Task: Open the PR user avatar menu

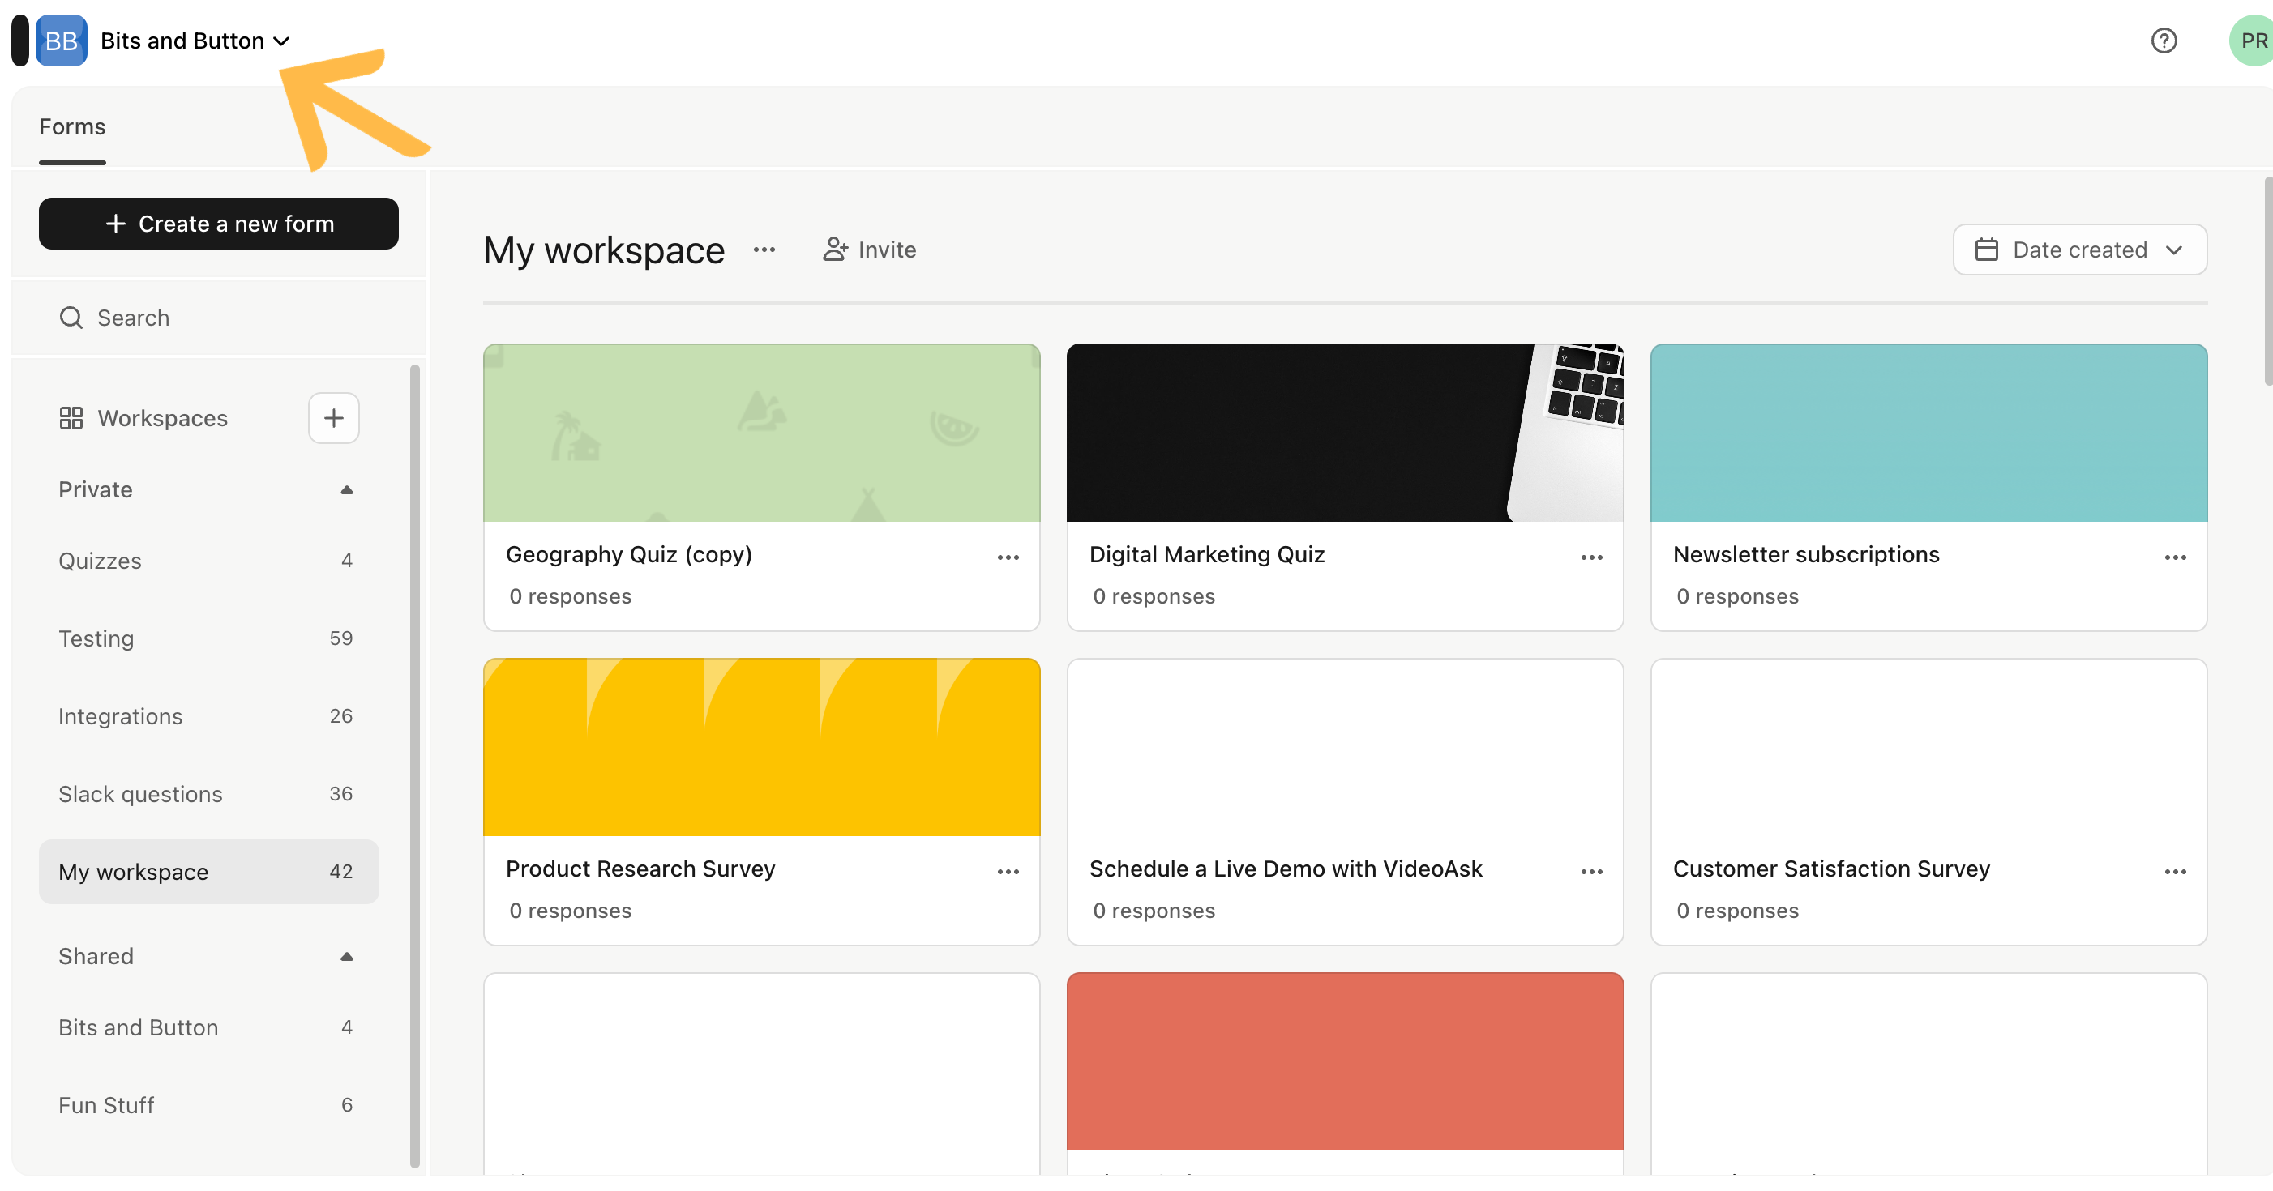Action: pos(2251,41)
